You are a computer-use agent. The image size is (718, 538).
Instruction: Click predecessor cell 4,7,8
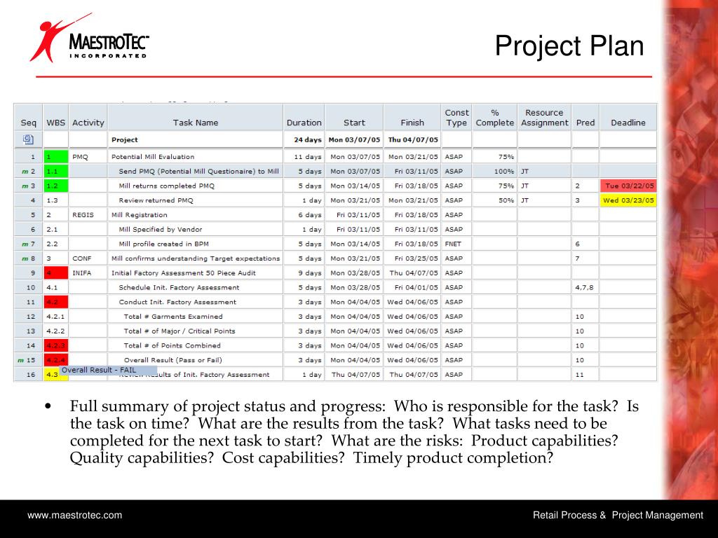tap(584, 287)
